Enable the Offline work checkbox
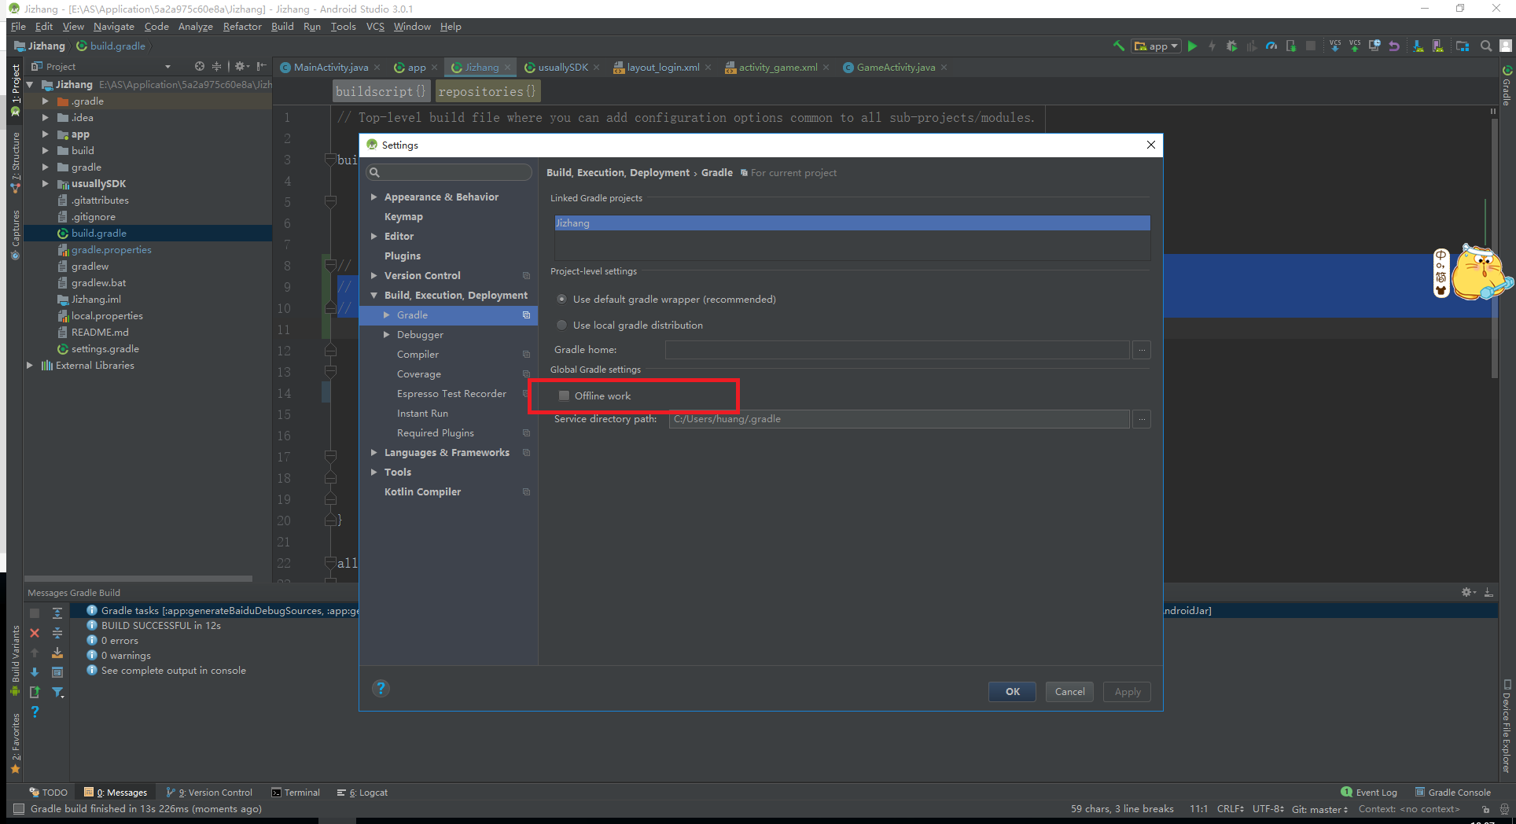This screenshot has height=824, width=1516. pos(564,395)
